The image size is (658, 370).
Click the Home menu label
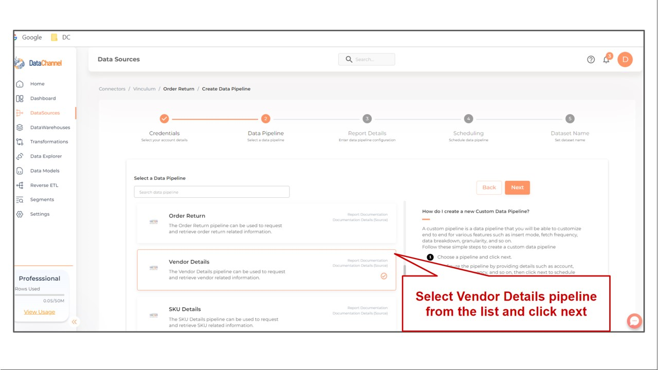(x=38, y=84)
